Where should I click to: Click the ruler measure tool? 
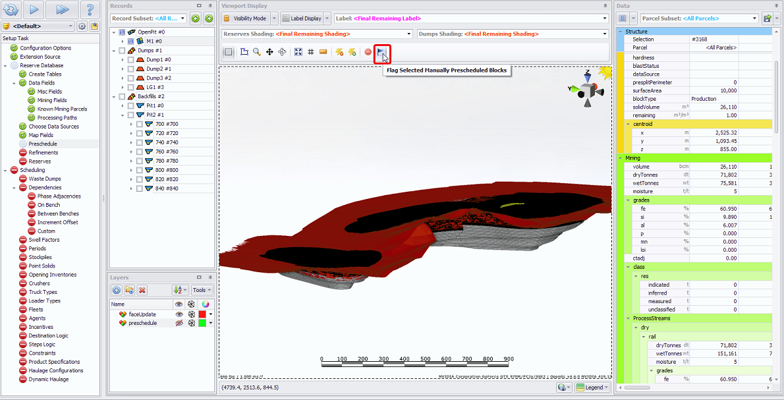click(323, 52)
